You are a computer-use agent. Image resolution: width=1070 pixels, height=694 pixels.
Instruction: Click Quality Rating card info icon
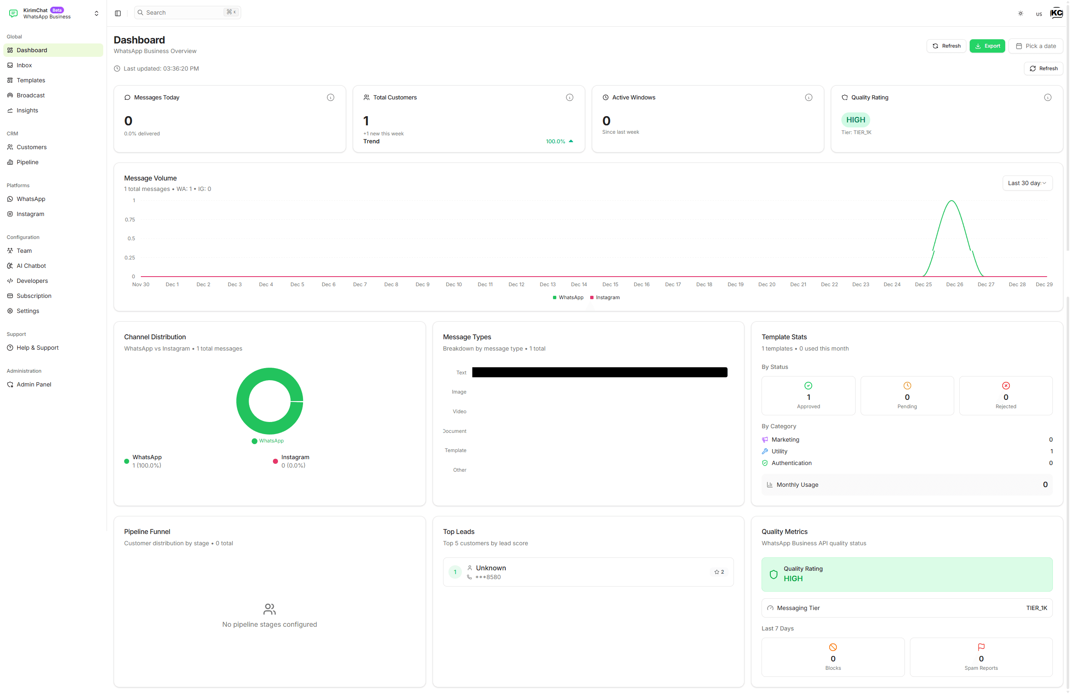pos(1047,97)
